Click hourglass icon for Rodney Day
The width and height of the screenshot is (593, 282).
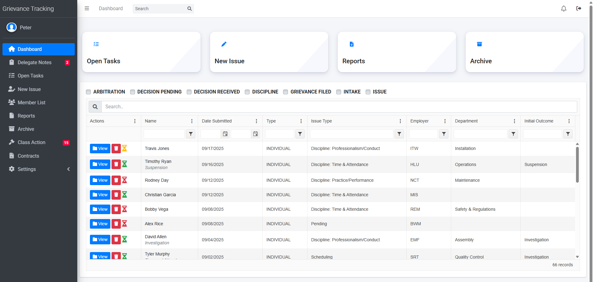coord(125,180)
